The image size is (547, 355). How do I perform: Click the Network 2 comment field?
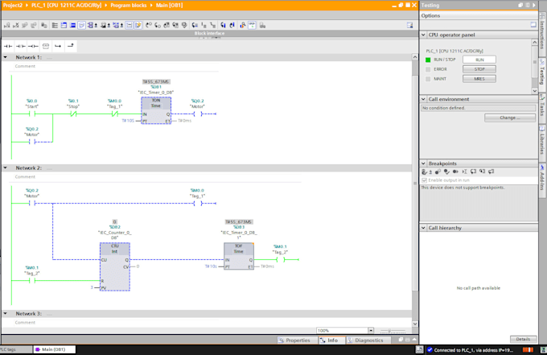coord(157,176)
